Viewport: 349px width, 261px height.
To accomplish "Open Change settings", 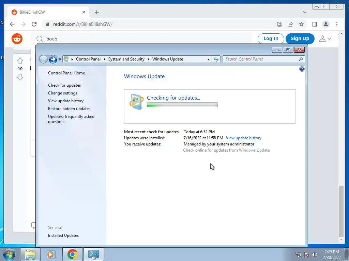I will click(x=63, y=93).
